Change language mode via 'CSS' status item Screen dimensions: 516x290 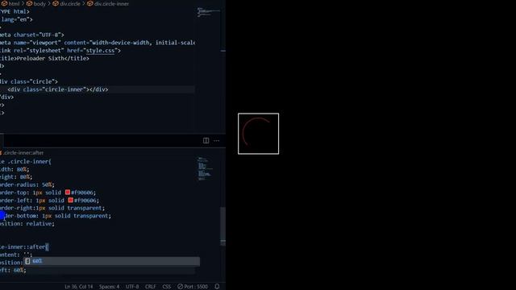tap(167, 287)
